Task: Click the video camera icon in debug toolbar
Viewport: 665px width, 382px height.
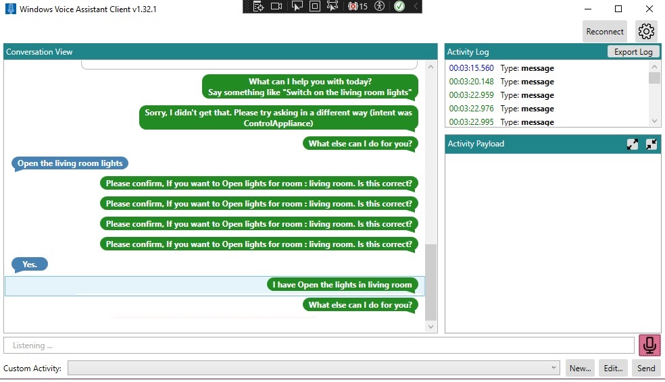Action: coord(276,6)
